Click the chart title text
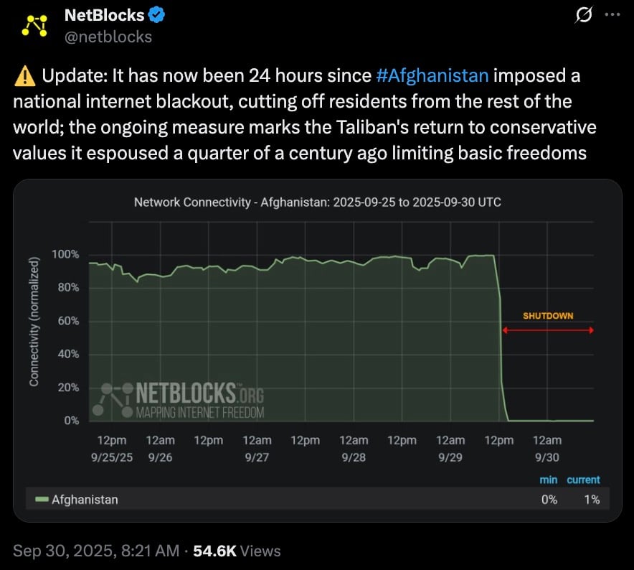The height and width of the screenshot is (570, 634). [x=317, y=202]
